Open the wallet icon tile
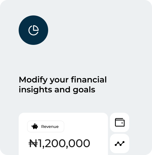152x155 pixels. click(120, 122)
